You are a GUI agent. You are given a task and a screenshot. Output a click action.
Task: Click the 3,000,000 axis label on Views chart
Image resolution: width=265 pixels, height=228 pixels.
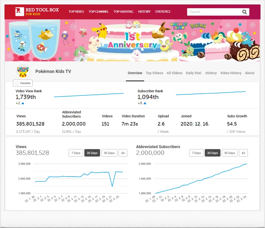coord(24,164)
